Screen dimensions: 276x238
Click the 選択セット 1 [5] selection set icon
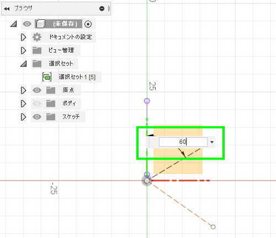[47, 77]
